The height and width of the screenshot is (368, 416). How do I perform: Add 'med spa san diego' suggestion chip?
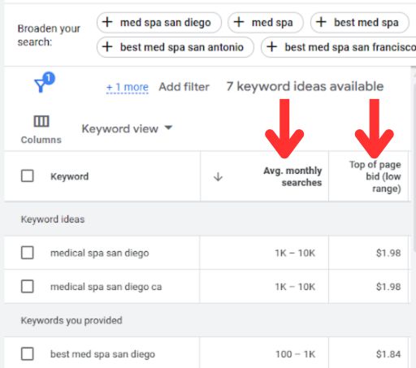159,23
